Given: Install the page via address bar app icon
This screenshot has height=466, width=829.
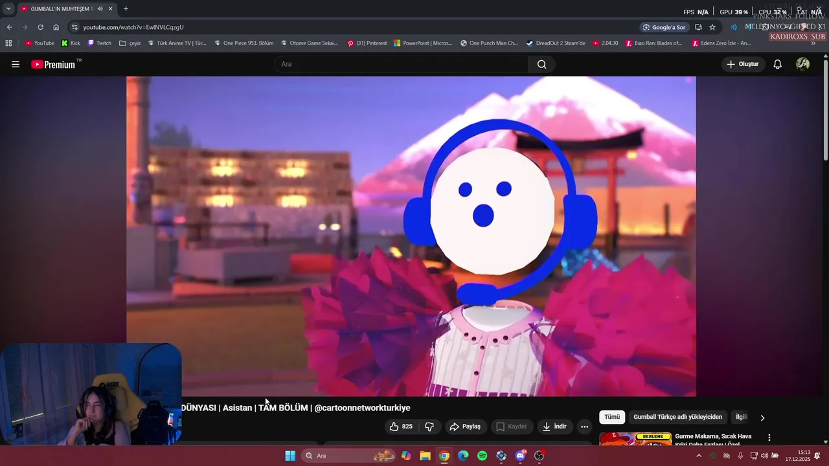Looking at the screenshot, I should [698, 27].
